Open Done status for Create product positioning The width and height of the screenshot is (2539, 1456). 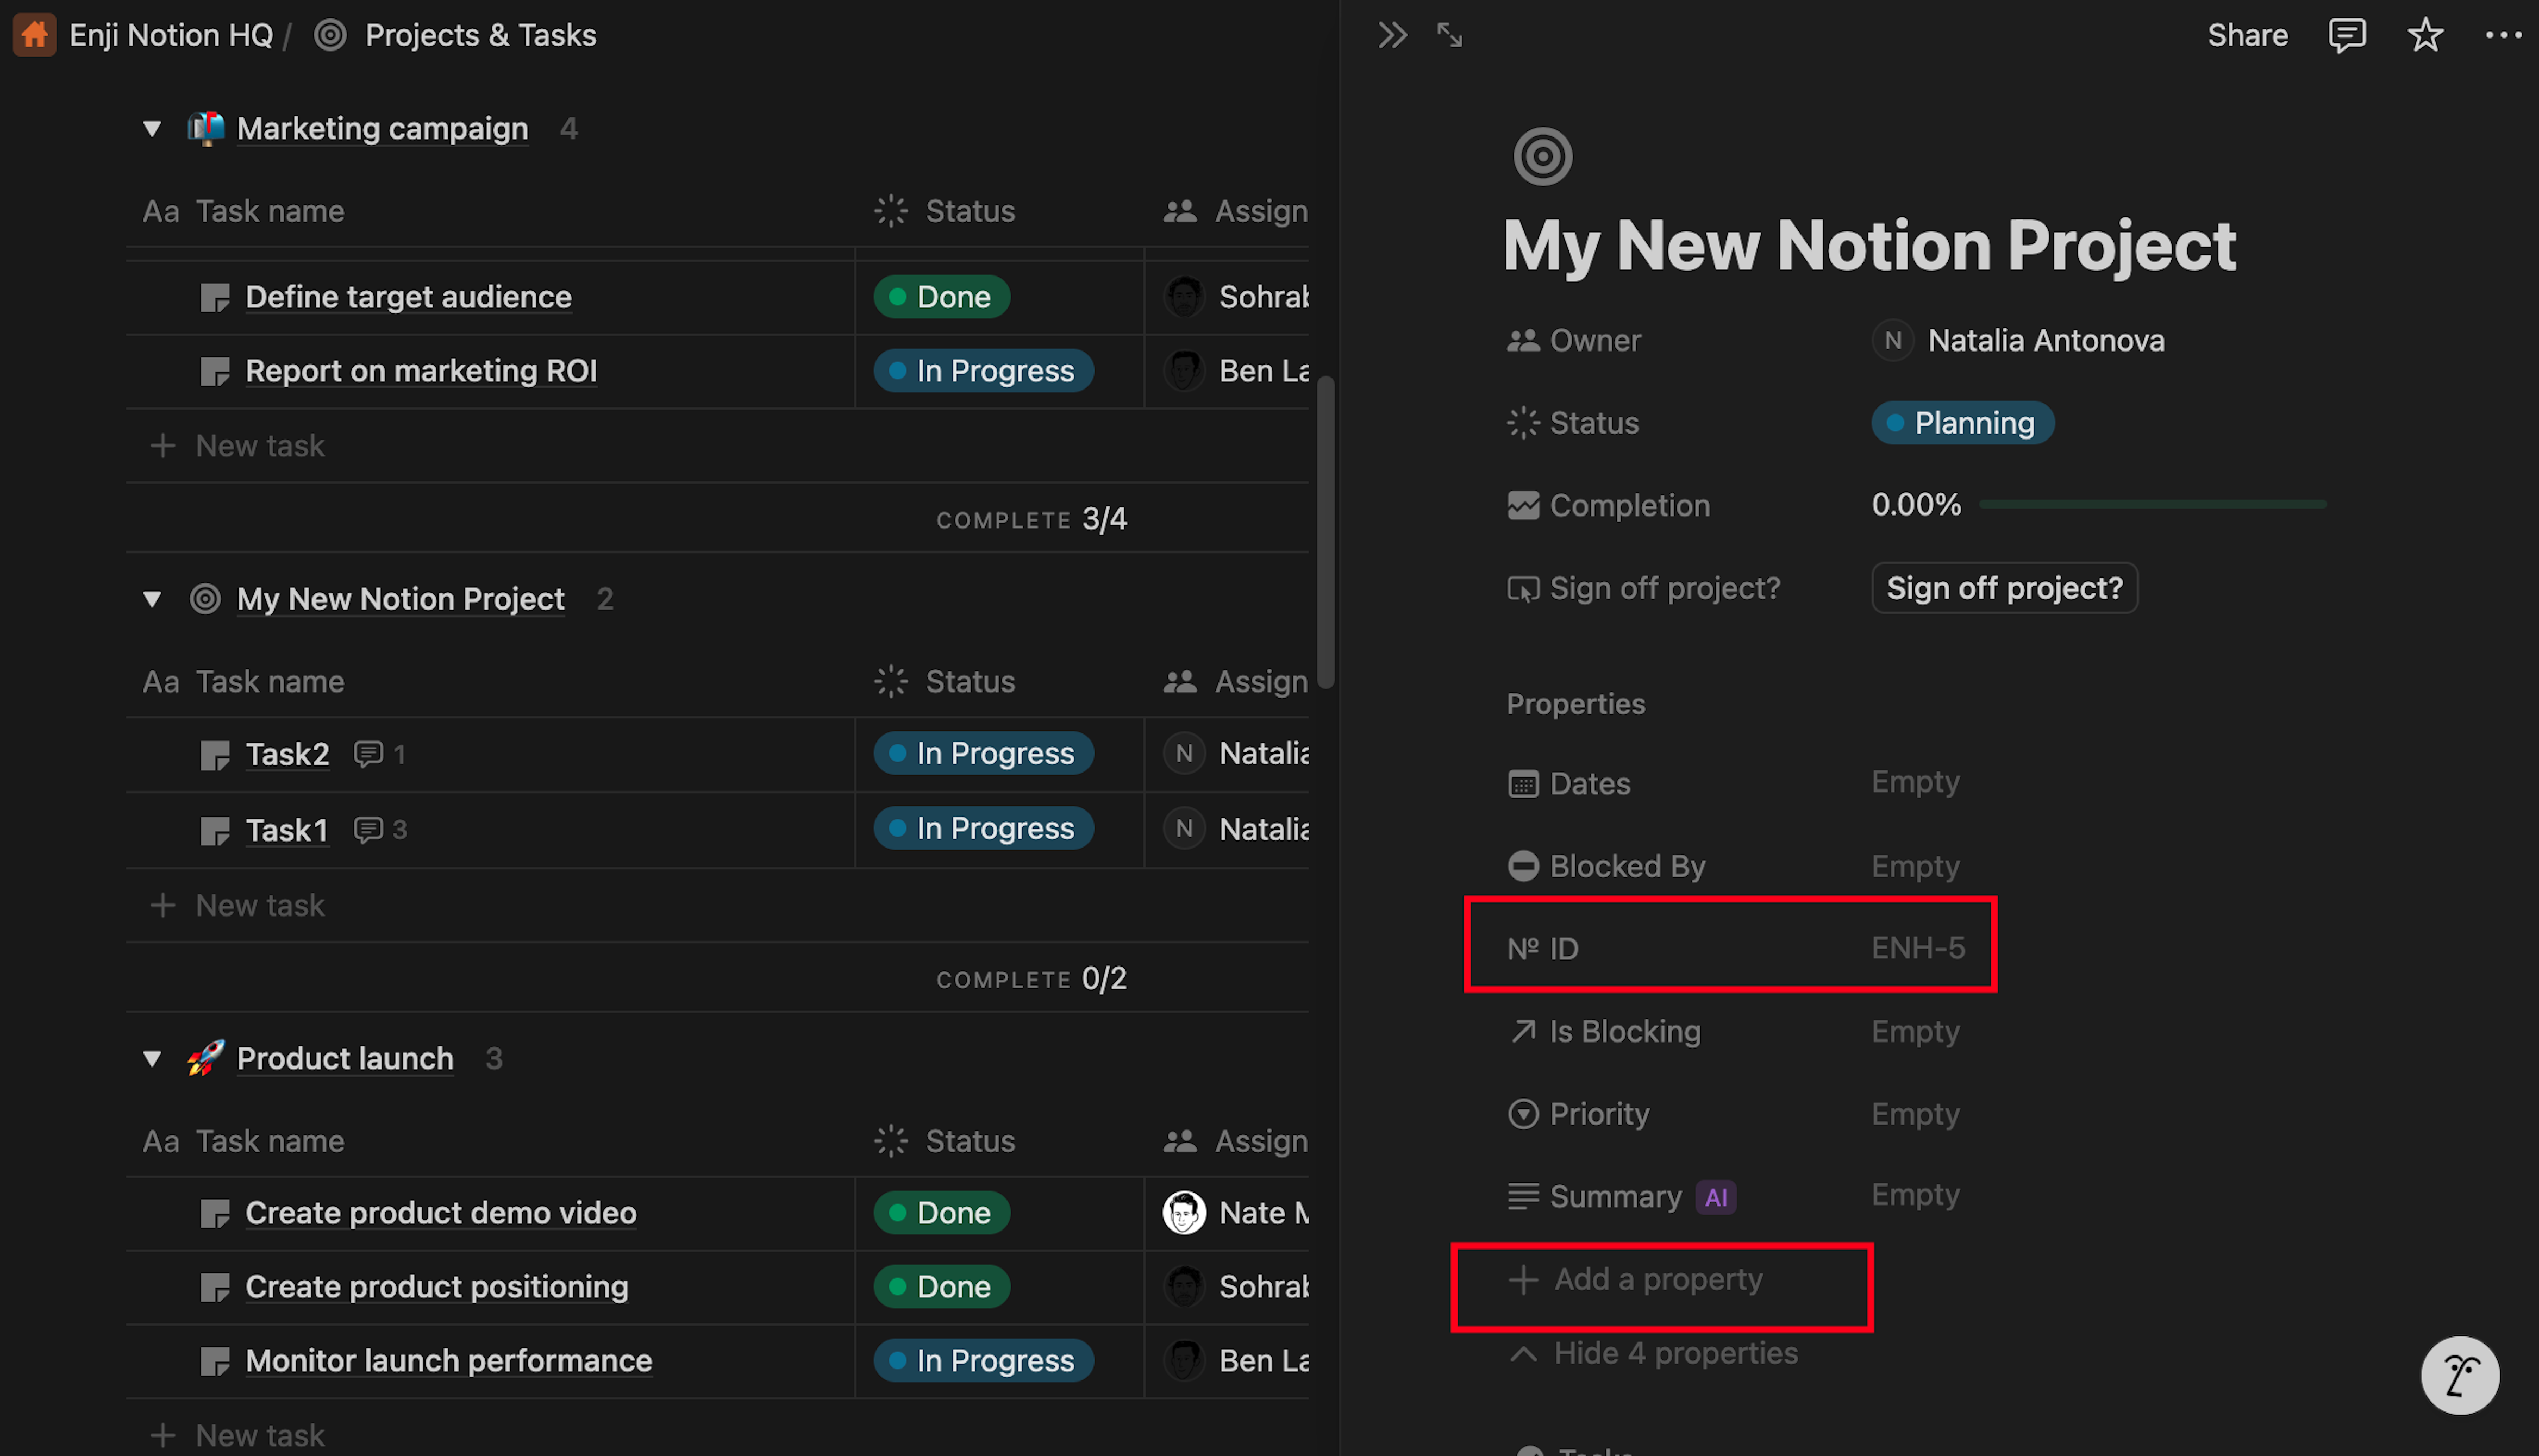[x=941, y=1287]
